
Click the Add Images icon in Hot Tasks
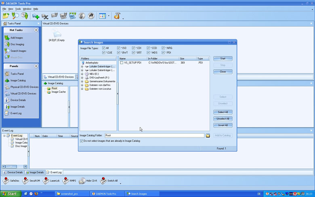(x=7, y=38)
